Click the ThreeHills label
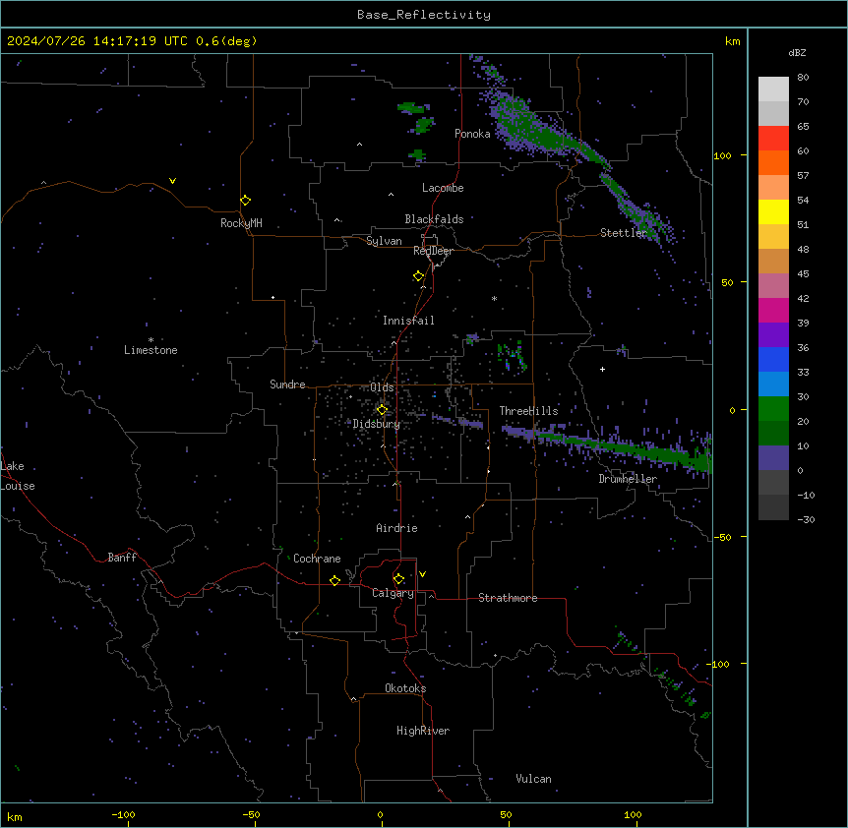 (528, 411)
